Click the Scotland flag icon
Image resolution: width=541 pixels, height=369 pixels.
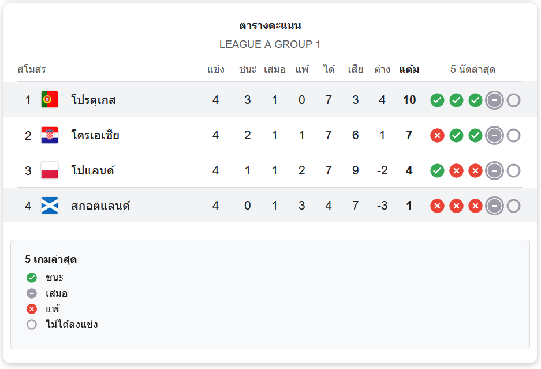[50, 206]
